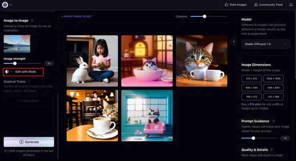Adjust the Prompt Guidance slider handle

(253, 138)
